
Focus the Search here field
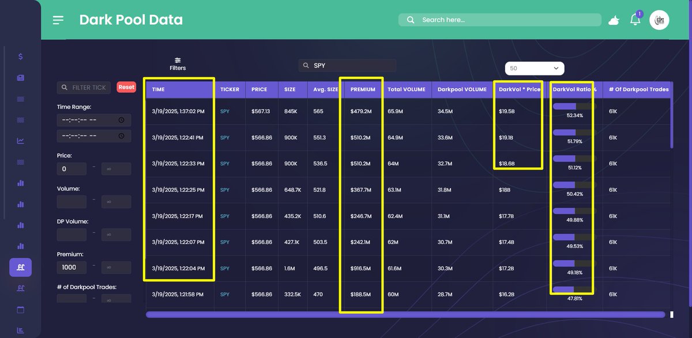coord(501,20)
